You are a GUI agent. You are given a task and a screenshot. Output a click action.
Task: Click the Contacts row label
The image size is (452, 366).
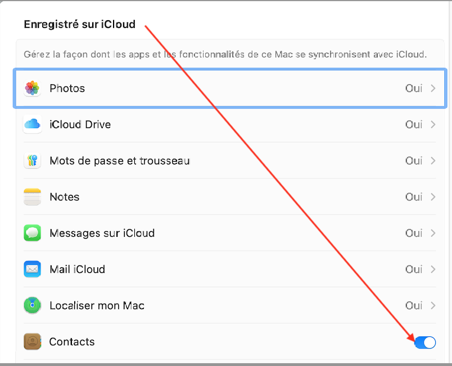click(72, 342)
